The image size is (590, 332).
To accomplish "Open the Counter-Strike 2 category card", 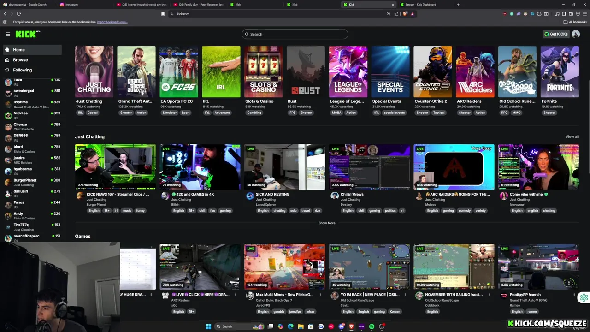I will click(x=433, y=72).
